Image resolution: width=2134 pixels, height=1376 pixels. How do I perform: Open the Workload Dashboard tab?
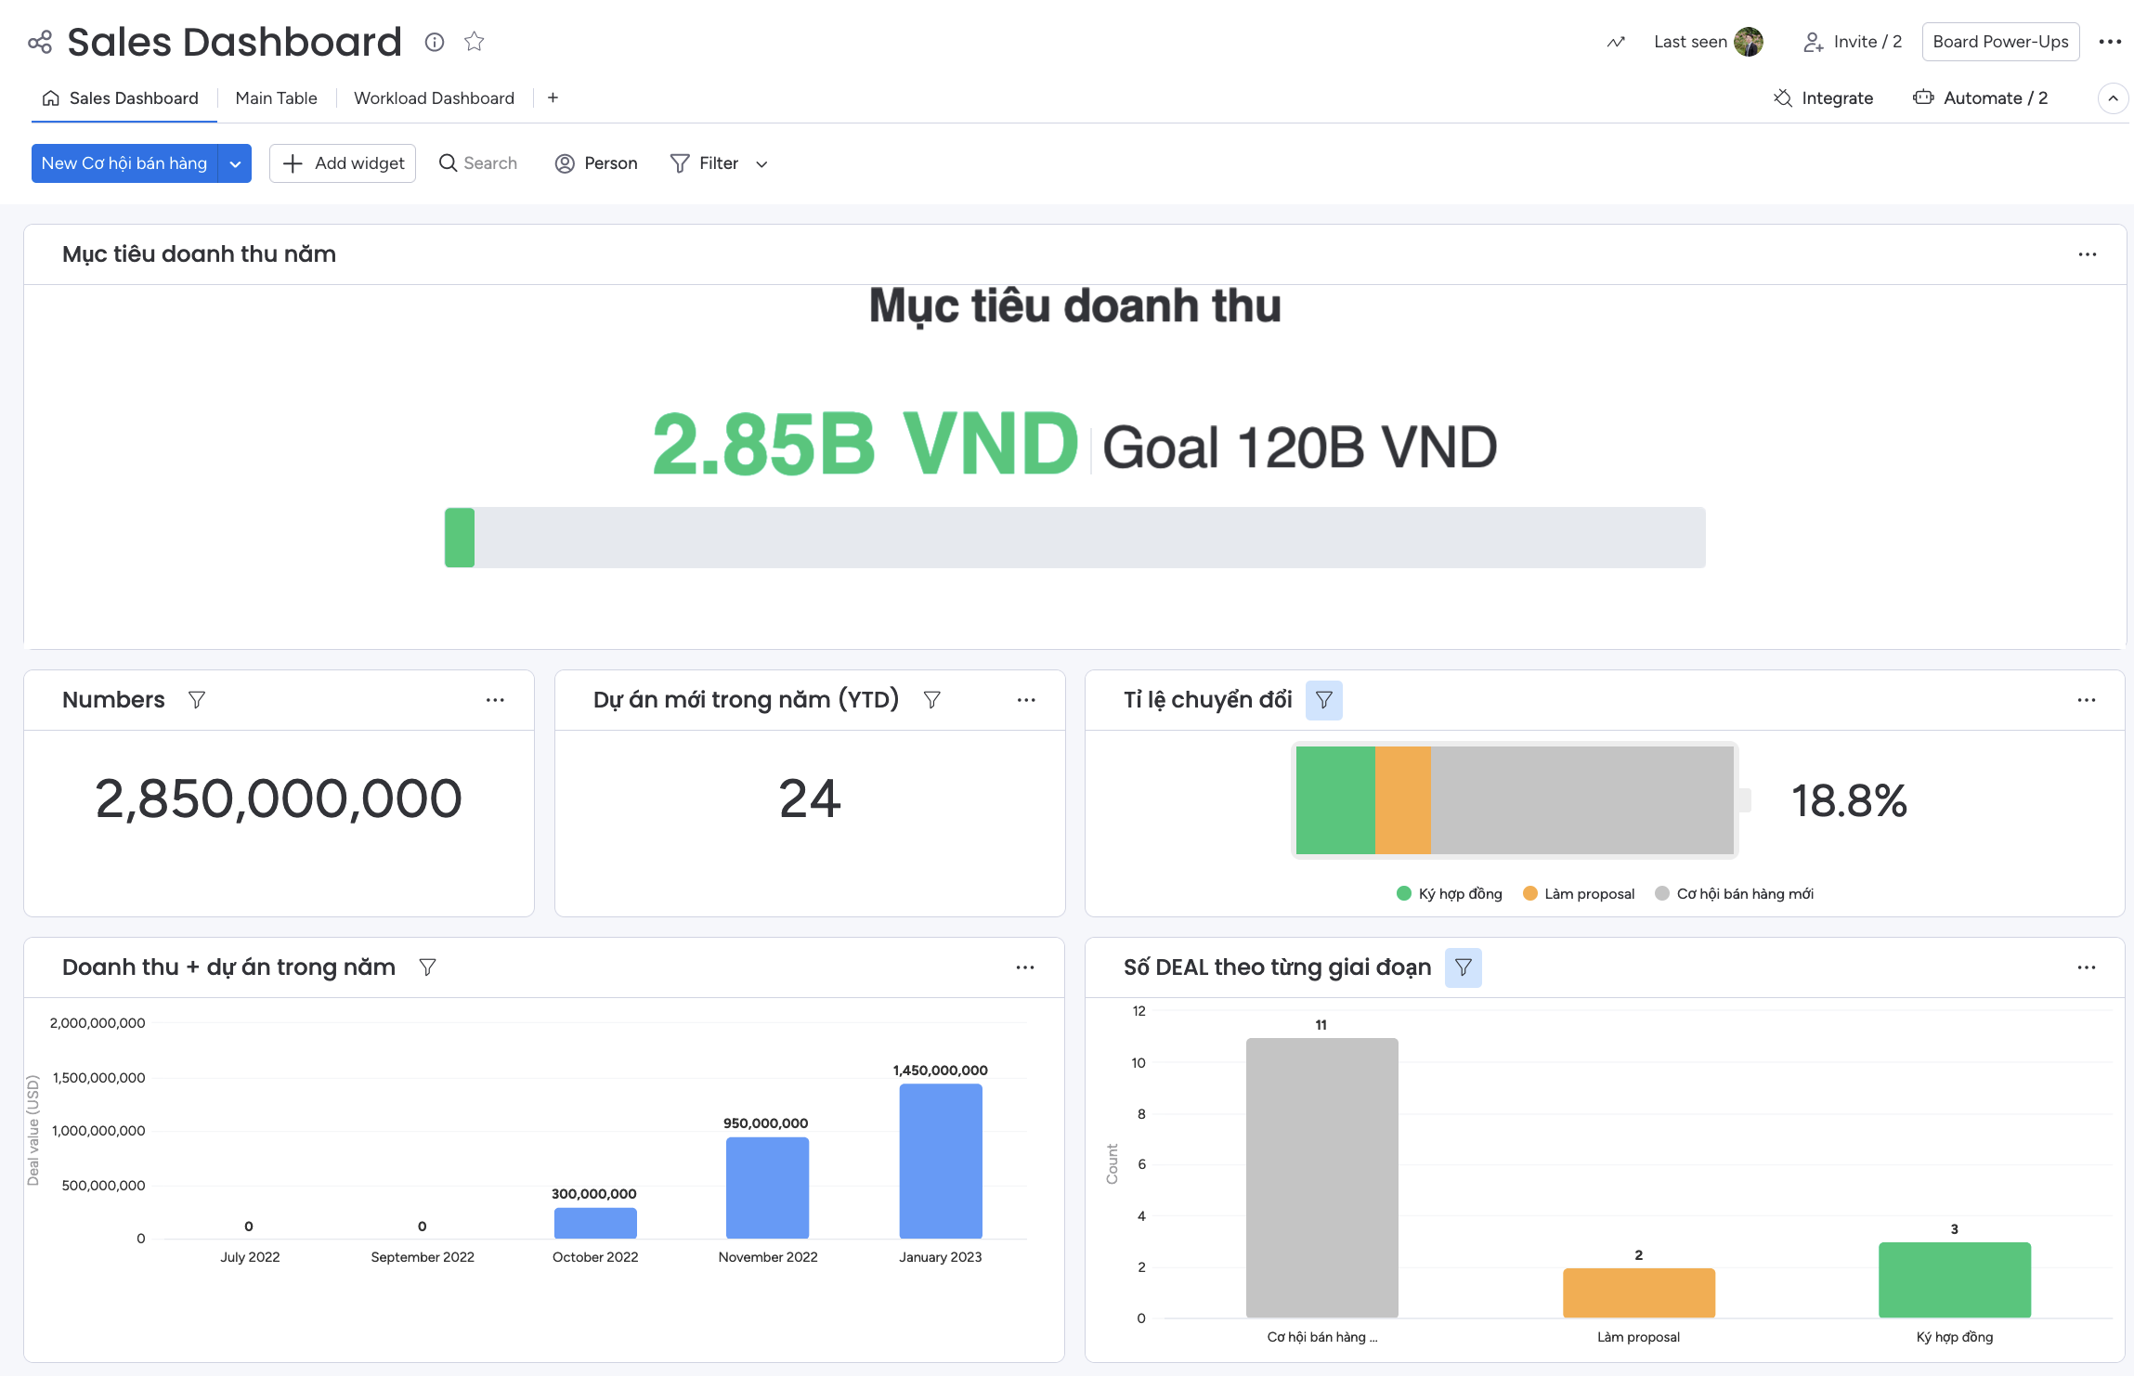click(434, 98)
